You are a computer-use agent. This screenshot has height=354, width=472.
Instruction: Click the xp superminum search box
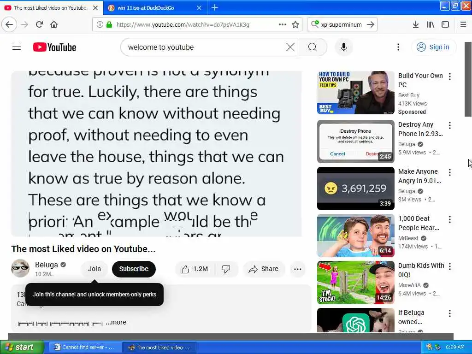(x=342, y=24)
